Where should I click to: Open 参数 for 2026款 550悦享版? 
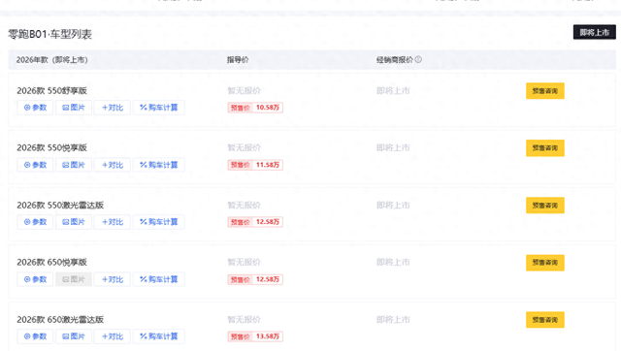click(x=35, y=165)
